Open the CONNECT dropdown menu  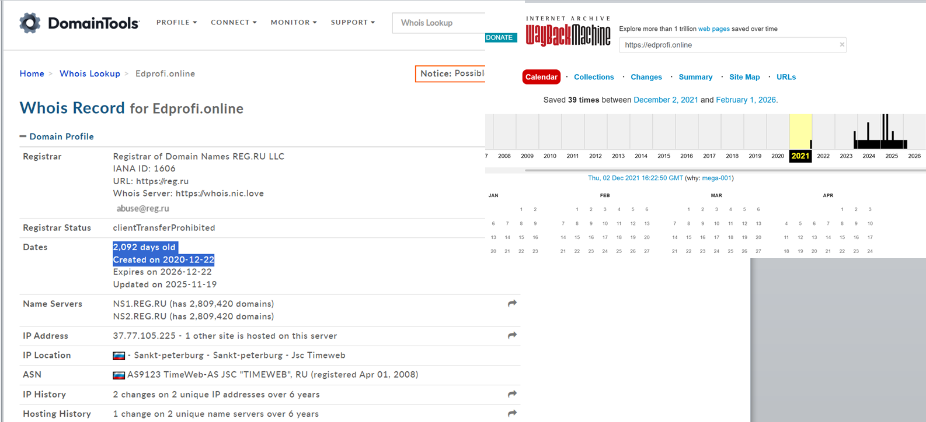click(x=234, y=22)
